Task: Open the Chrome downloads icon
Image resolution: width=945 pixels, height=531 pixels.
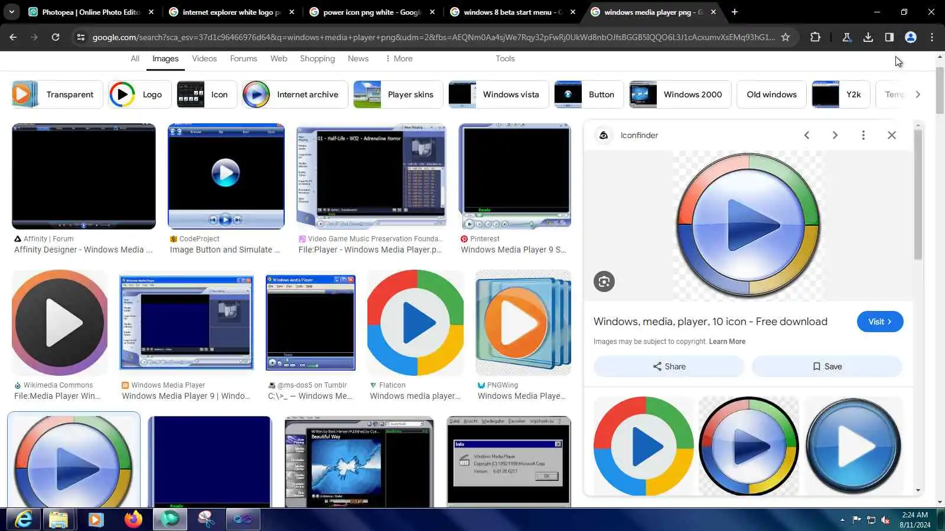Action: 868,37
